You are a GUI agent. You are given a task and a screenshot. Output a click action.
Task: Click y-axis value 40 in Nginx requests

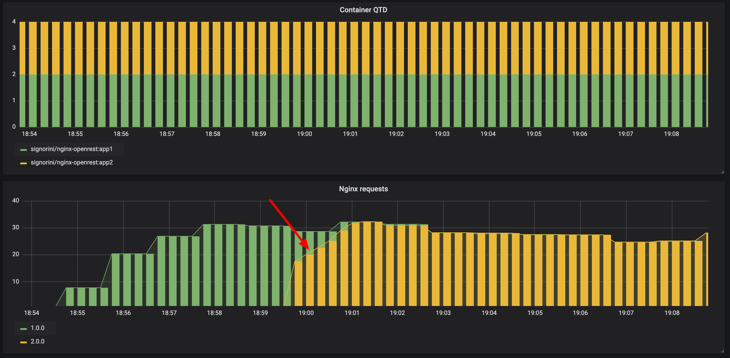click(x=16, y=201)
